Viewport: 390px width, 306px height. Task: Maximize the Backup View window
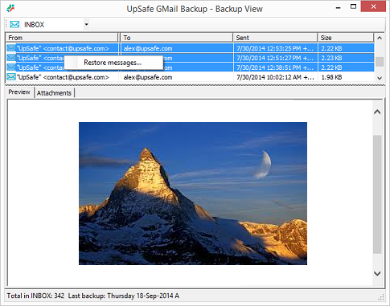(353, 7)
